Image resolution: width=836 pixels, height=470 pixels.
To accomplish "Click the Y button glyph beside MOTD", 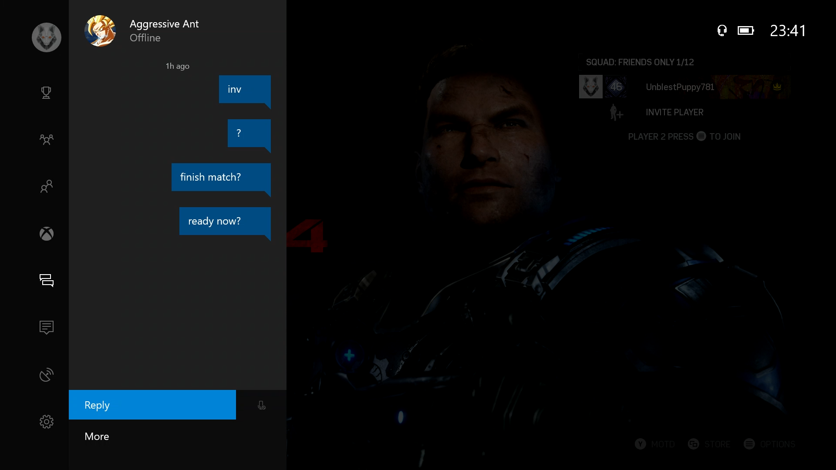I will [x=640, y=444].
